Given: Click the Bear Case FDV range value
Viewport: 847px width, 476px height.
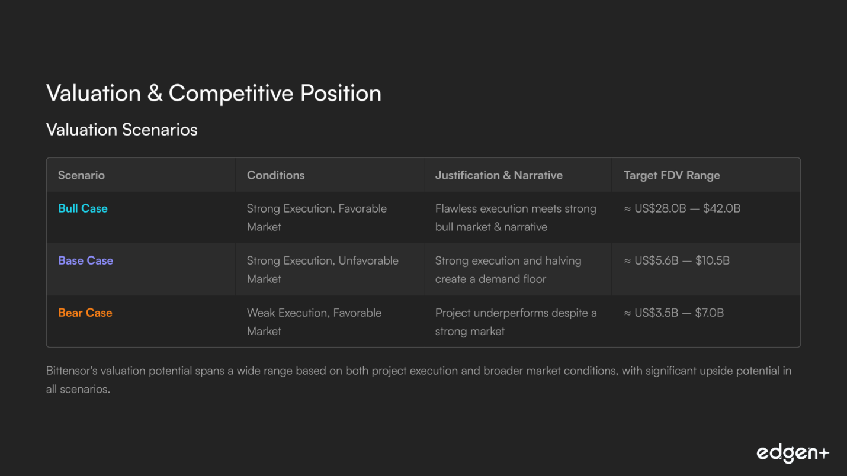Looking at the screenshot, I should coord(673,313).
